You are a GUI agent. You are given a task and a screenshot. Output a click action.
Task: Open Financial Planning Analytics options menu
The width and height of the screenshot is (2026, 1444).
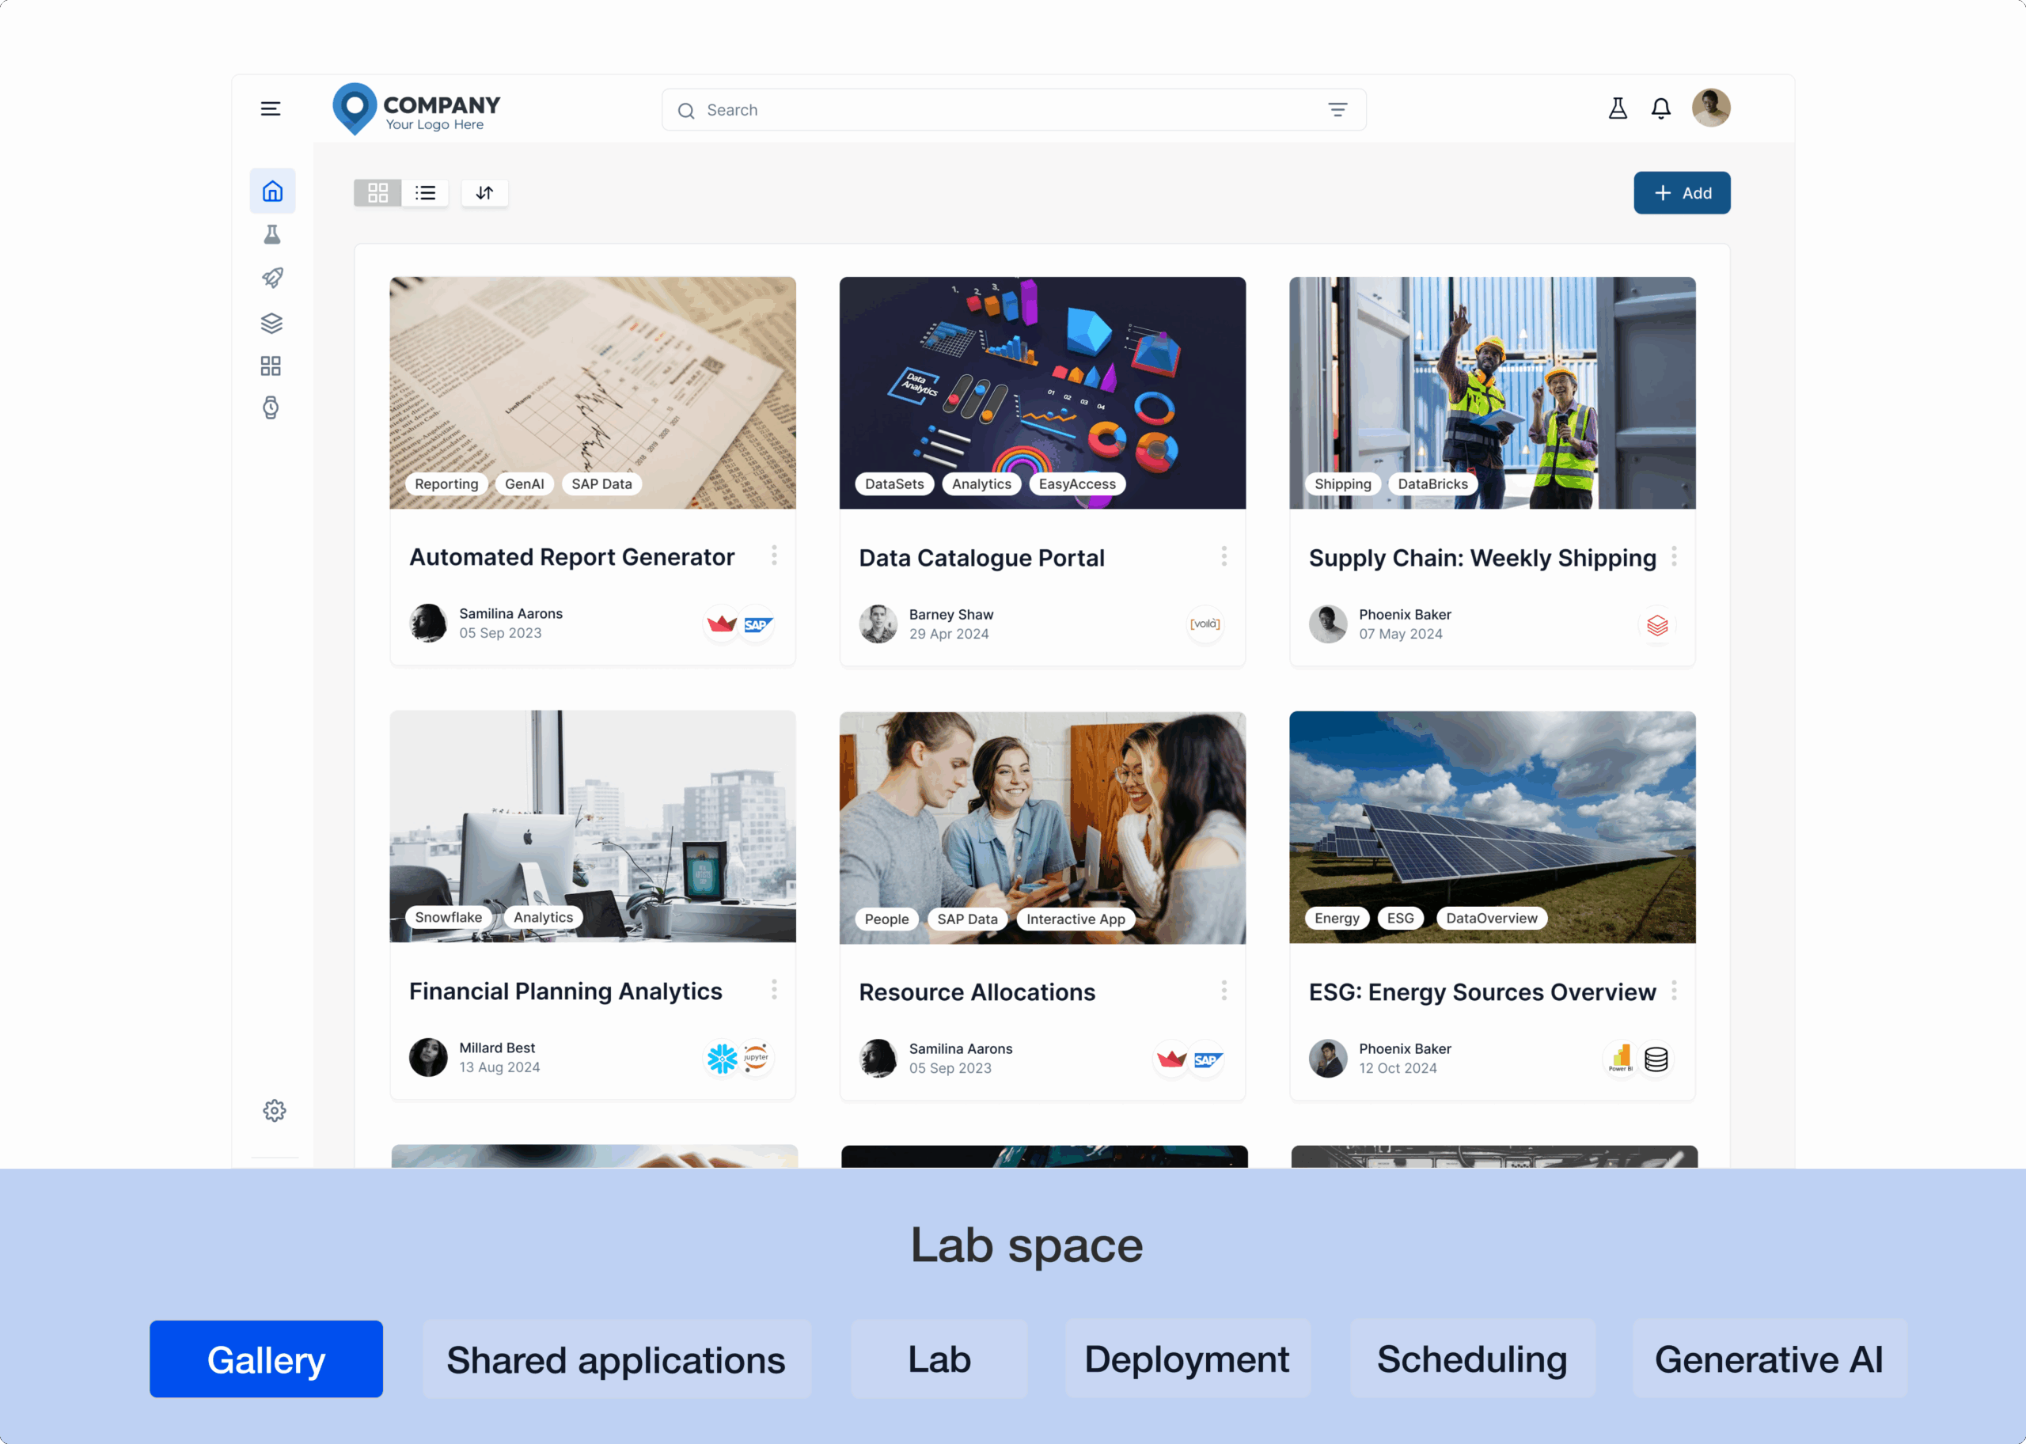tap(774, 989)
